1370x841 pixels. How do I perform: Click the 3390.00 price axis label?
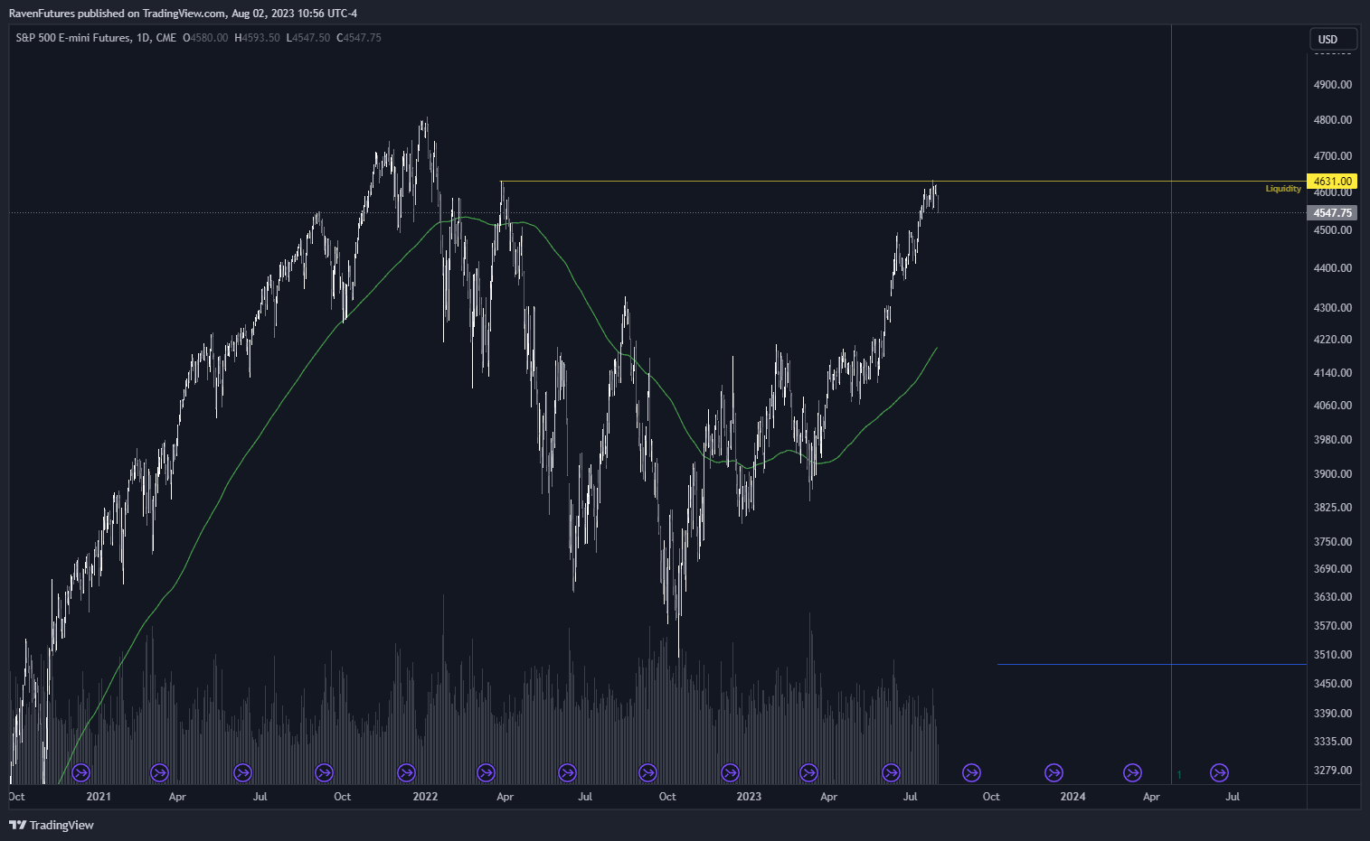pos(1332,714)
